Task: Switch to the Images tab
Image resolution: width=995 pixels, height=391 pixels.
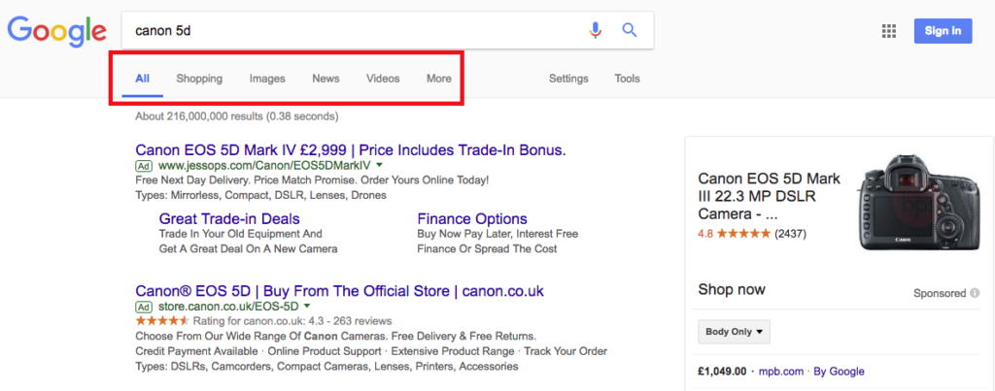Action: (x=267, y=79)
